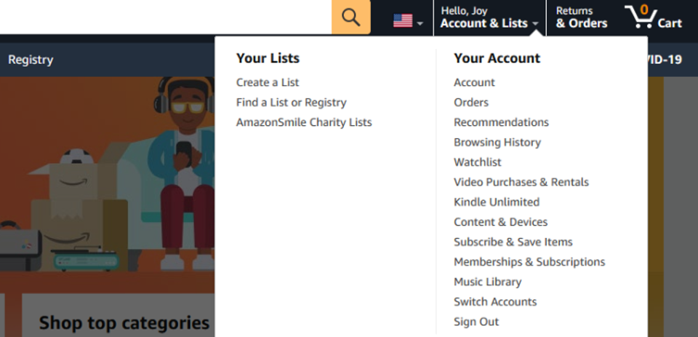Open Memberships & Subscriptions
The height and width of the screenshot is (337, 698).
[x=529, y=261]
